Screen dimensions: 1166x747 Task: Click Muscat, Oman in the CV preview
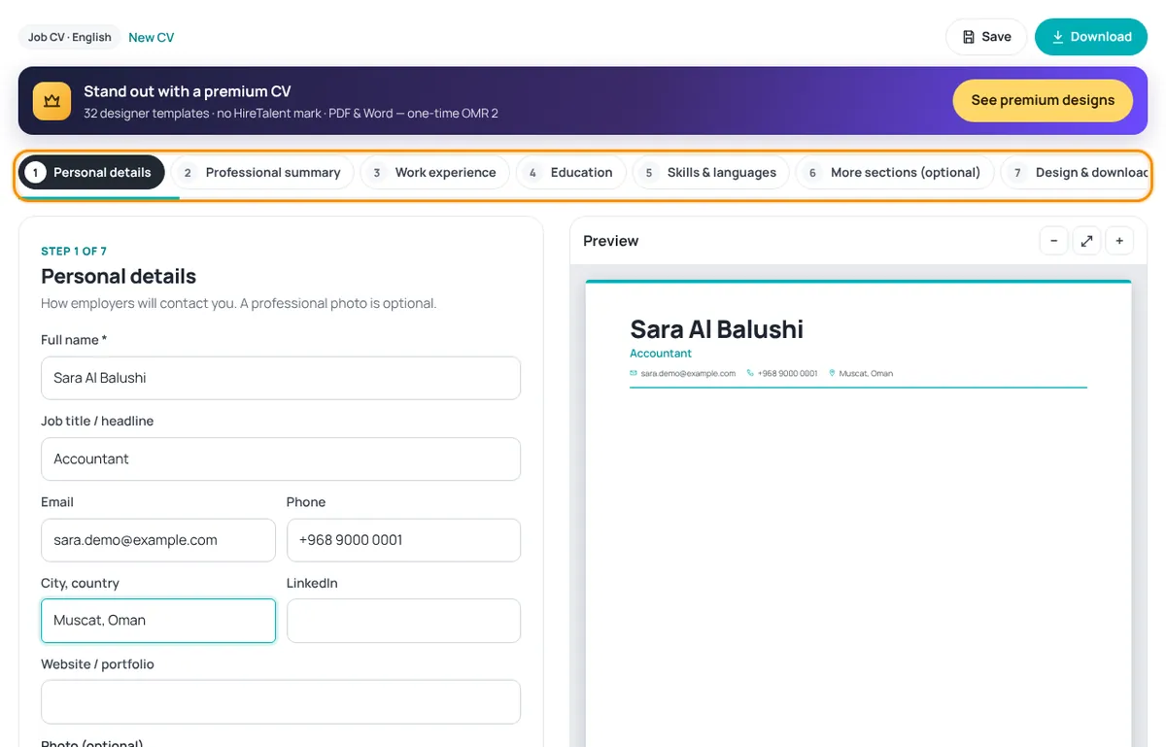866,373
